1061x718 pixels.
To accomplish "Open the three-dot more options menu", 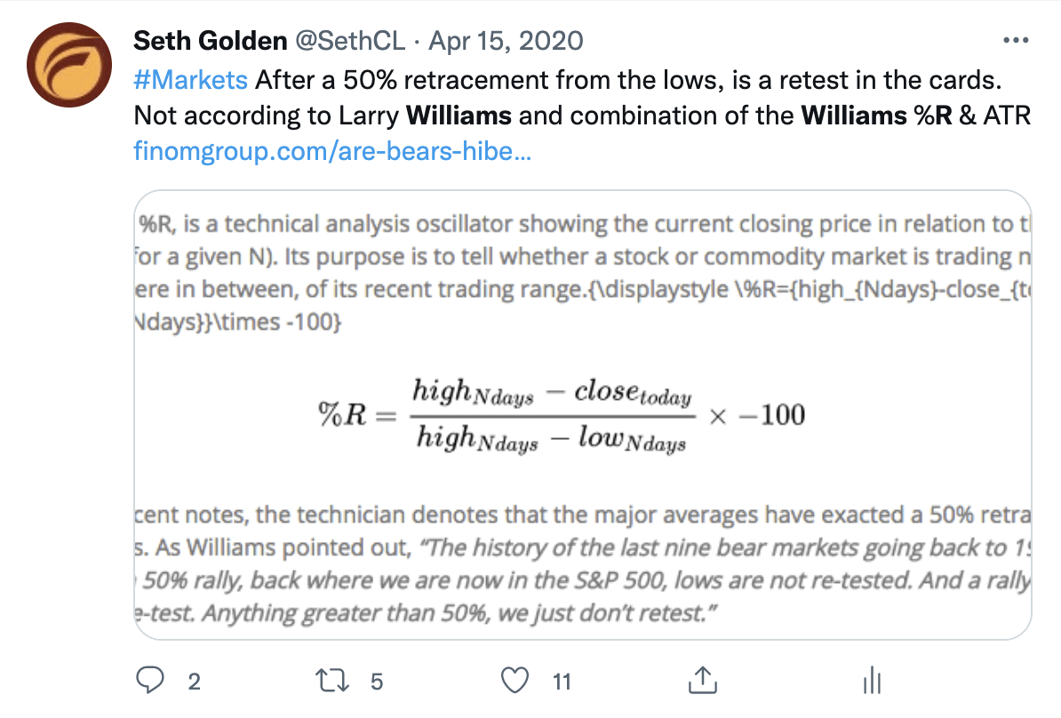I will [x=1014, y=41].
